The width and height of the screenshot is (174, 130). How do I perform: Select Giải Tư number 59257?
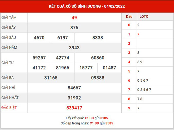coord(39,58)
